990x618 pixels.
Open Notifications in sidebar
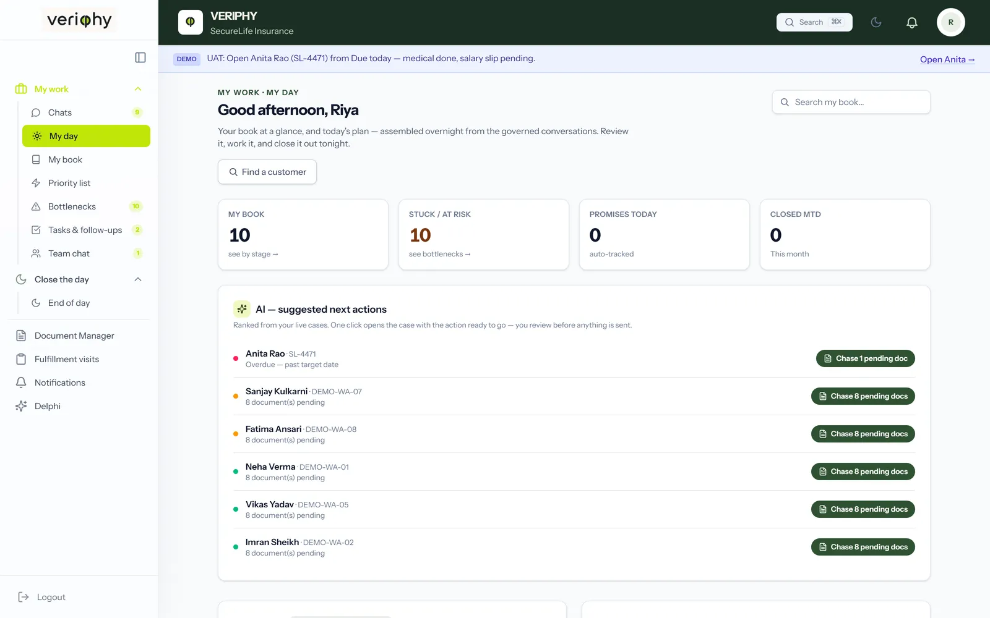pyautogui.click(x=79, y=383)
